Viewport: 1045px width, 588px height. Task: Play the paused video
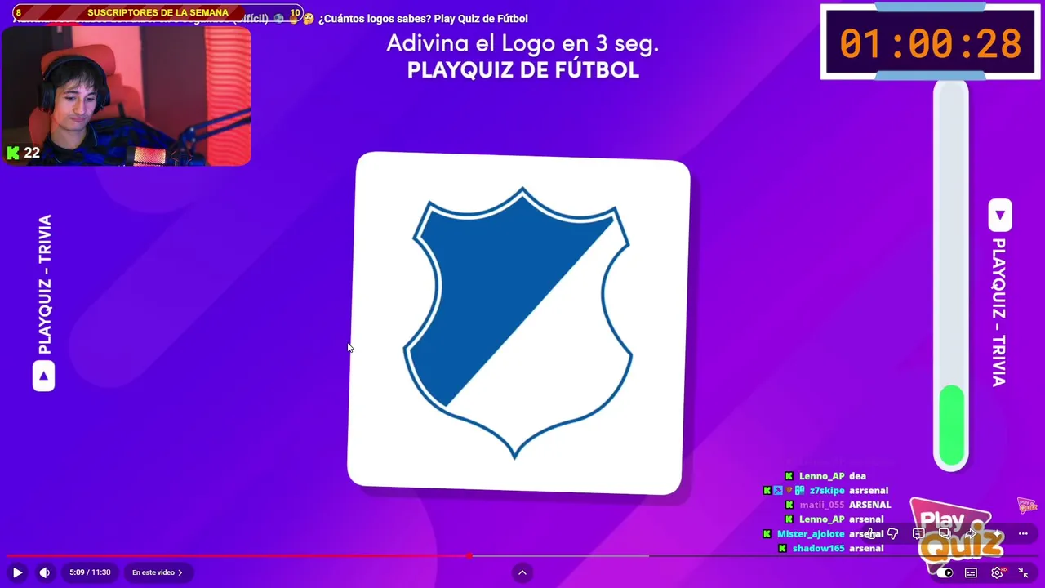[17, 572]
